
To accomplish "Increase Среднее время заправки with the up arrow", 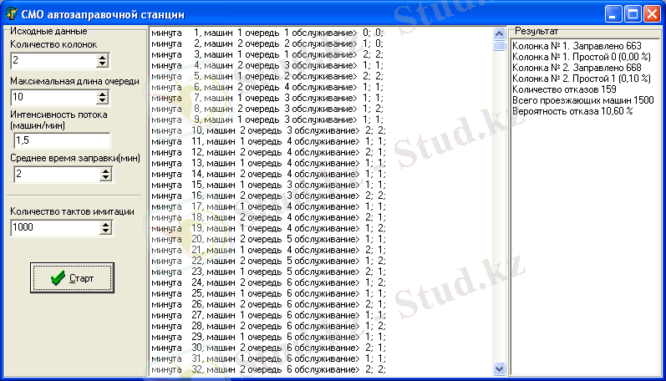I will 106,170.
